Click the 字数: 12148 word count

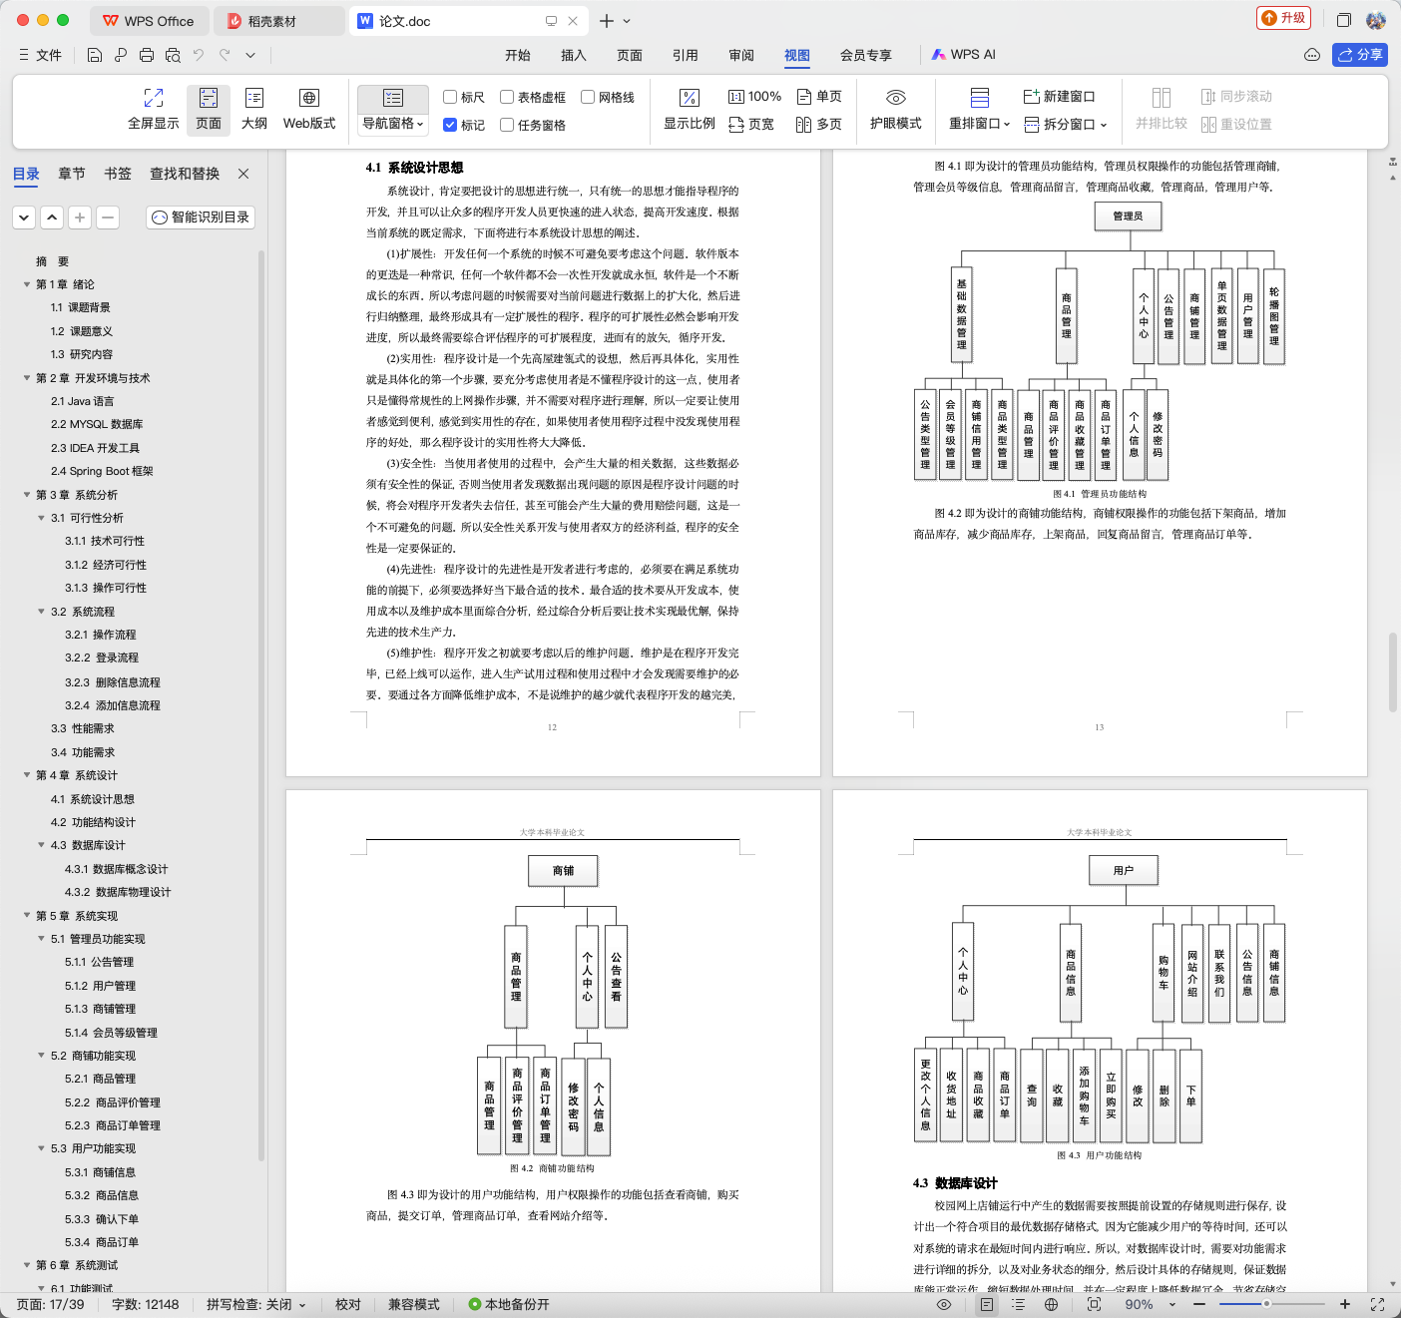point(146,1304)
